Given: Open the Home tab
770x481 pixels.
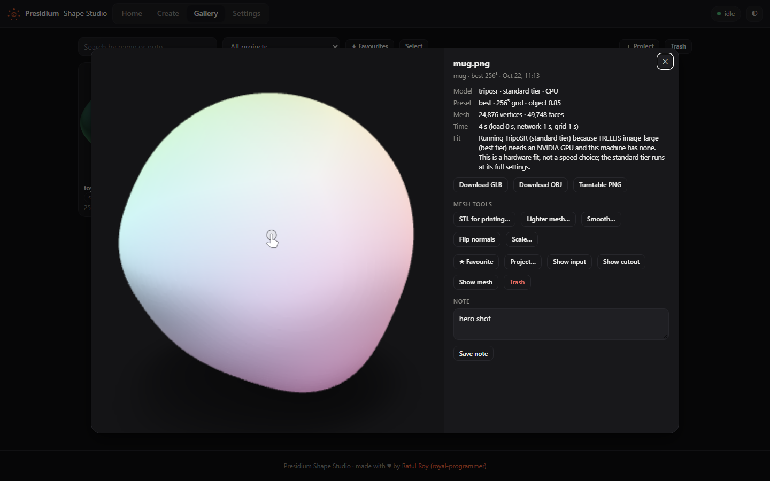Looking at the screenshot, I should pos(132,13).
